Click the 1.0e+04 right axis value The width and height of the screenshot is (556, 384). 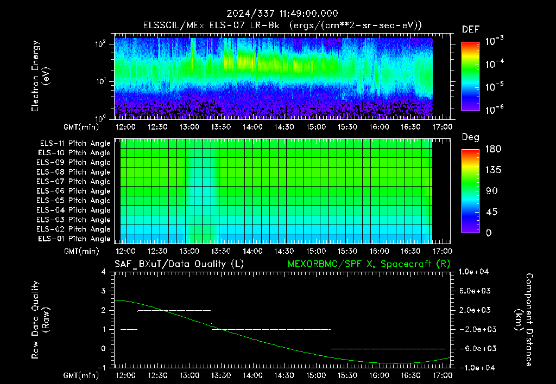point(473,272)
